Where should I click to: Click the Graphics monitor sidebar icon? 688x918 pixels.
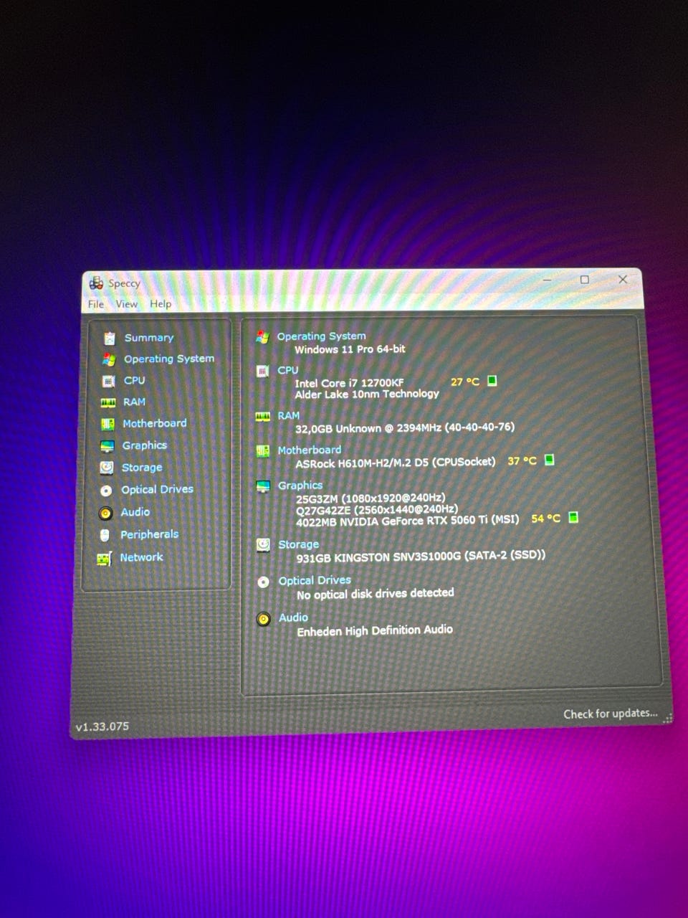coord(107,446)
